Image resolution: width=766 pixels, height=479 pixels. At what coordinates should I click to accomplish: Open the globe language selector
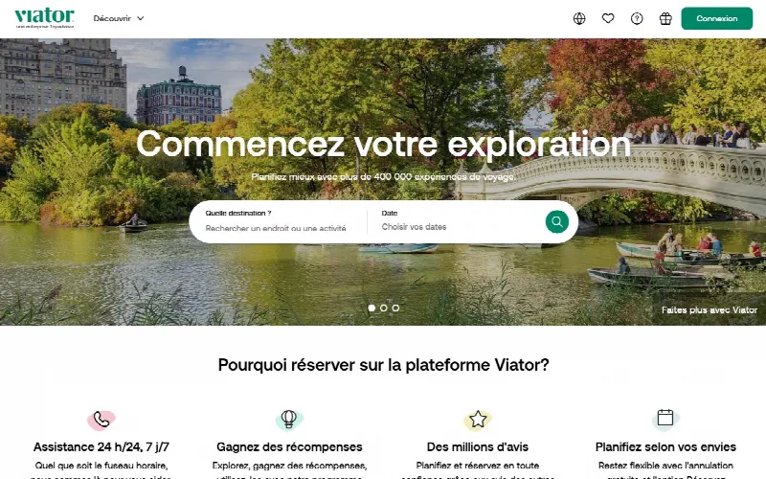(x=579, y=18)
